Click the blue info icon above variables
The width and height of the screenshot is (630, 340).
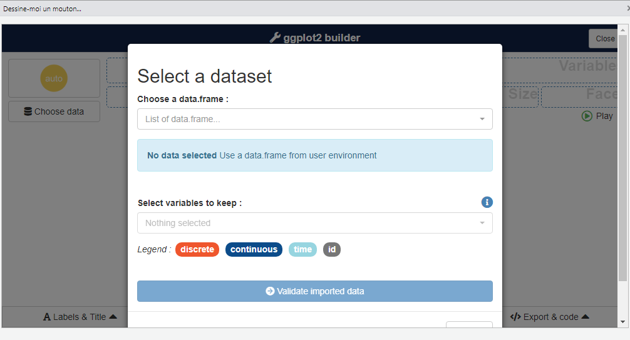(487, 202)
